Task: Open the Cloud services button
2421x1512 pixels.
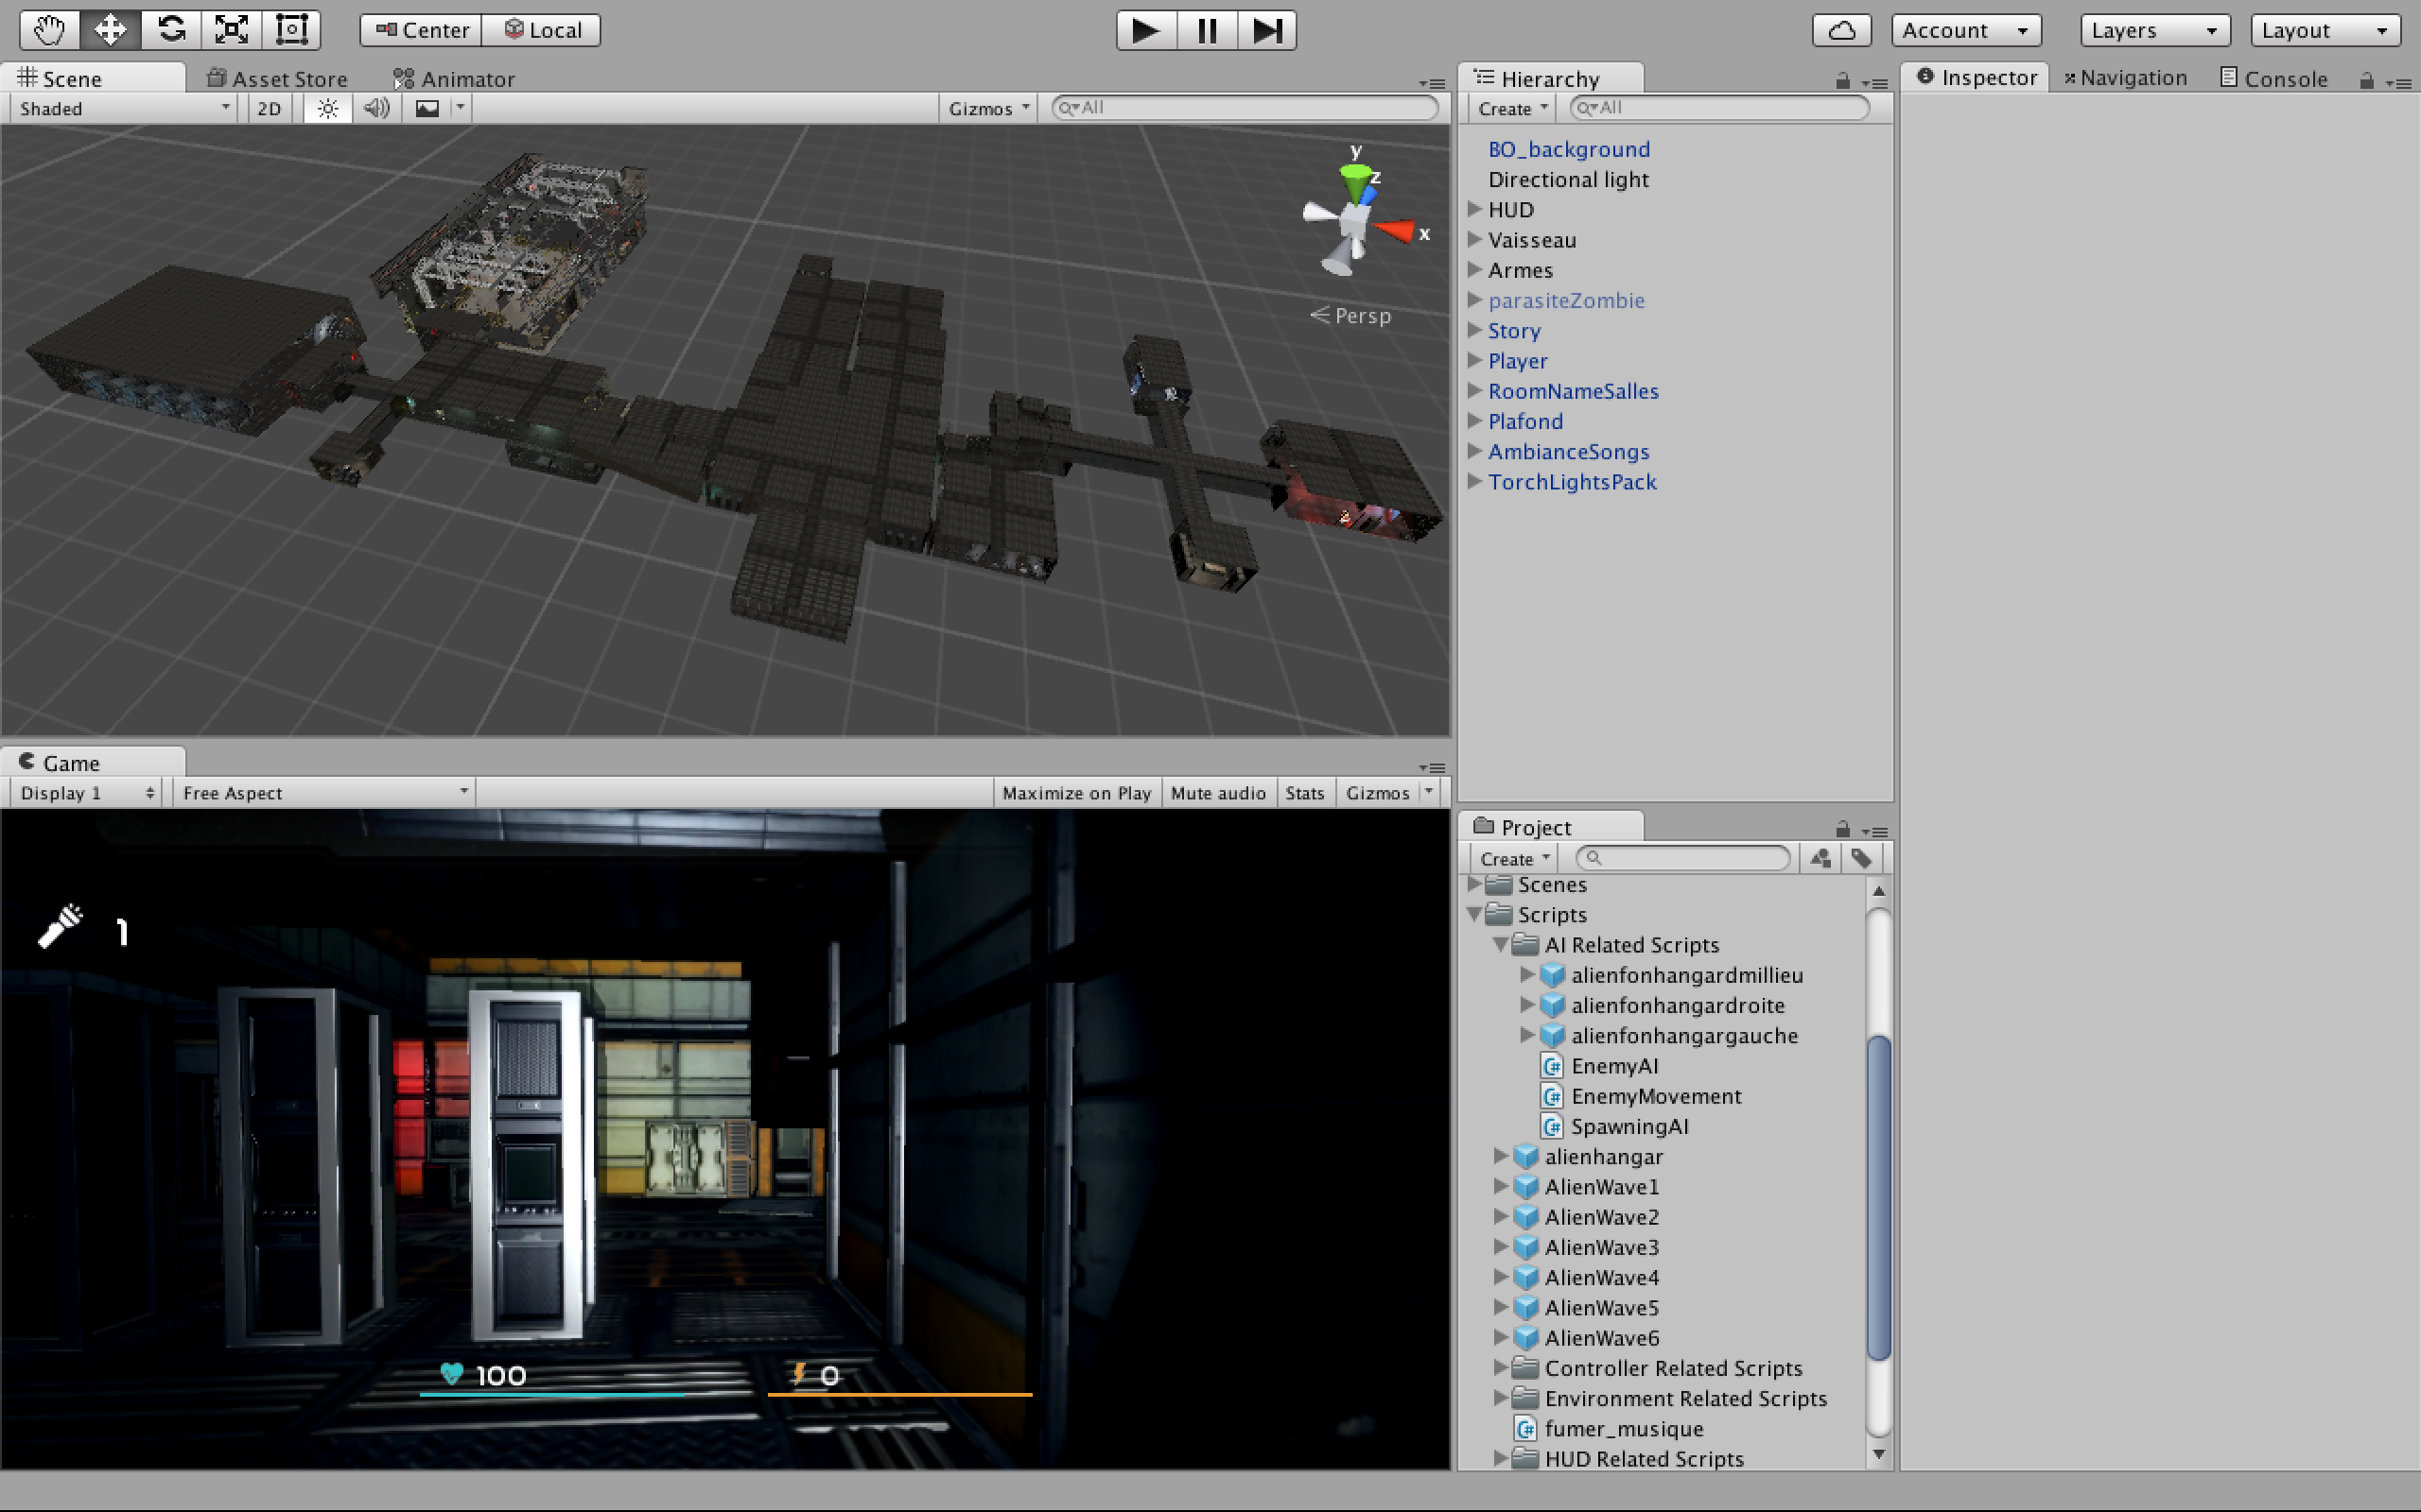Action: [x=1840, y=30]
